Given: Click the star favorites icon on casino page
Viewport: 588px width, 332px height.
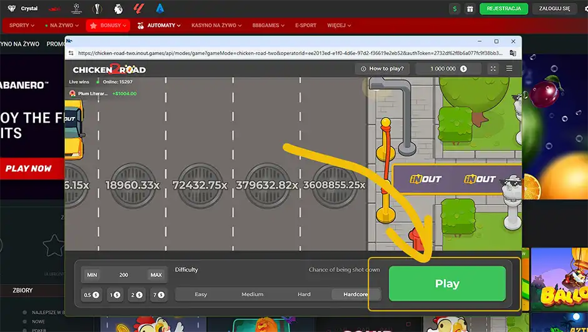Looking at the screenshot, I should point(54,245).
